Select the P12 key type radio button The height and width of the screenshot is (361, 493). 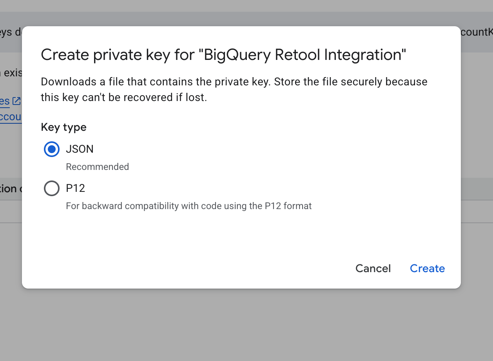pyautogui.click(x=52, y=188)
